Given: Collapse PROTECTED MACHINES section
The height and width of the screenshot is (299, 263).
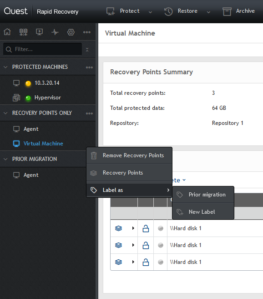Looking at the screenshot, I should tap(5, 67).
